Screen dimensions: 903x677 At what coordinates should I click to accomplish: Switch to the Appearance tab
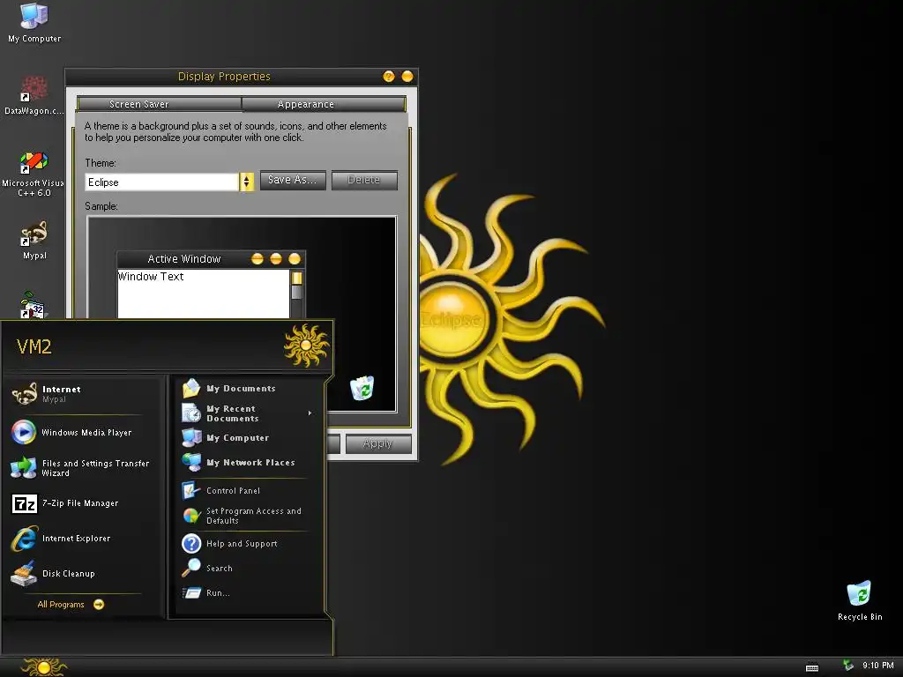click(x=324, y=104)
